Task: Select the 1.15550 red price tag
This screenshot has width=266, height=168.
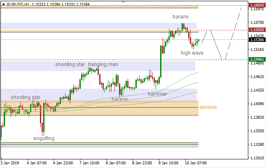Action: pos(257,30)
